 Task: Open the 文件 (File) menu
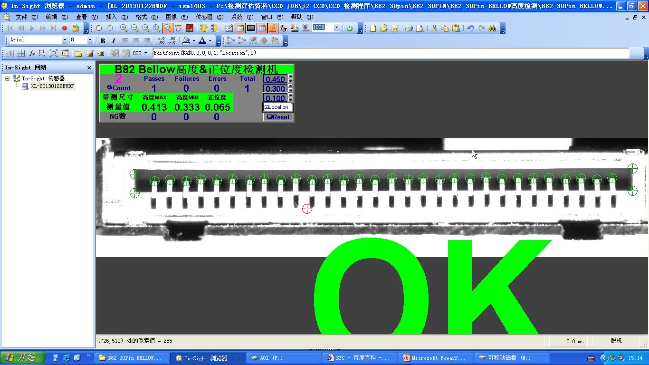click(27, 17)
